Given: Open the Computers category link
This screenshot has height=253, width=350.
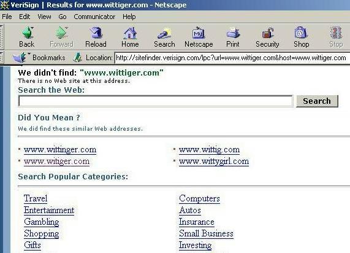Looking at the screenshot, I should (x=199, y=198).
